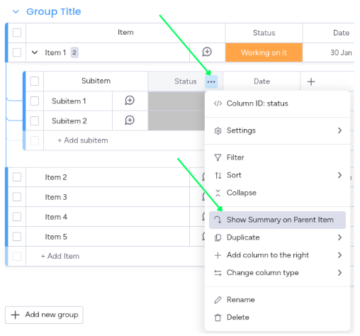Collapse Item 1 subitems with chevron
The image size is (360, 336).
click(35, 52)
